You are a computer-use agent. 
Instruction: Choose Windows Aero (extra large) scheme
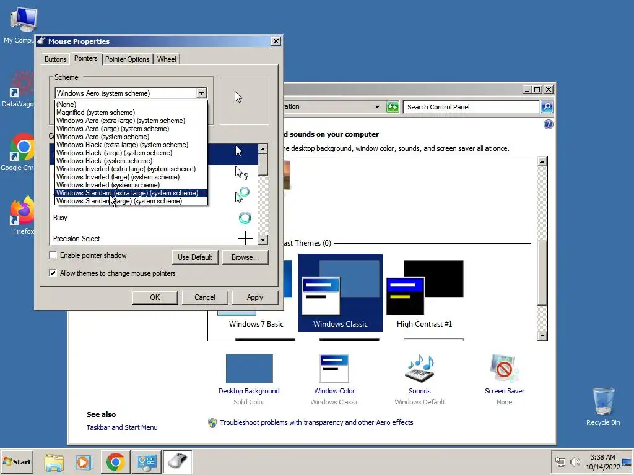[131, 121]
